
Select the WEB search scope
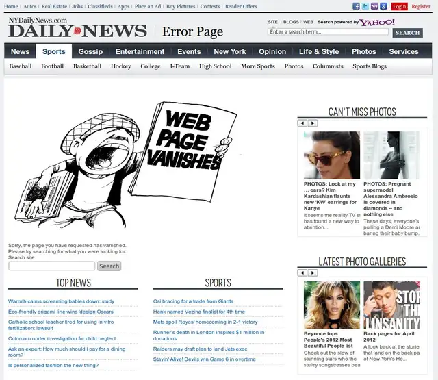[308, 22]
